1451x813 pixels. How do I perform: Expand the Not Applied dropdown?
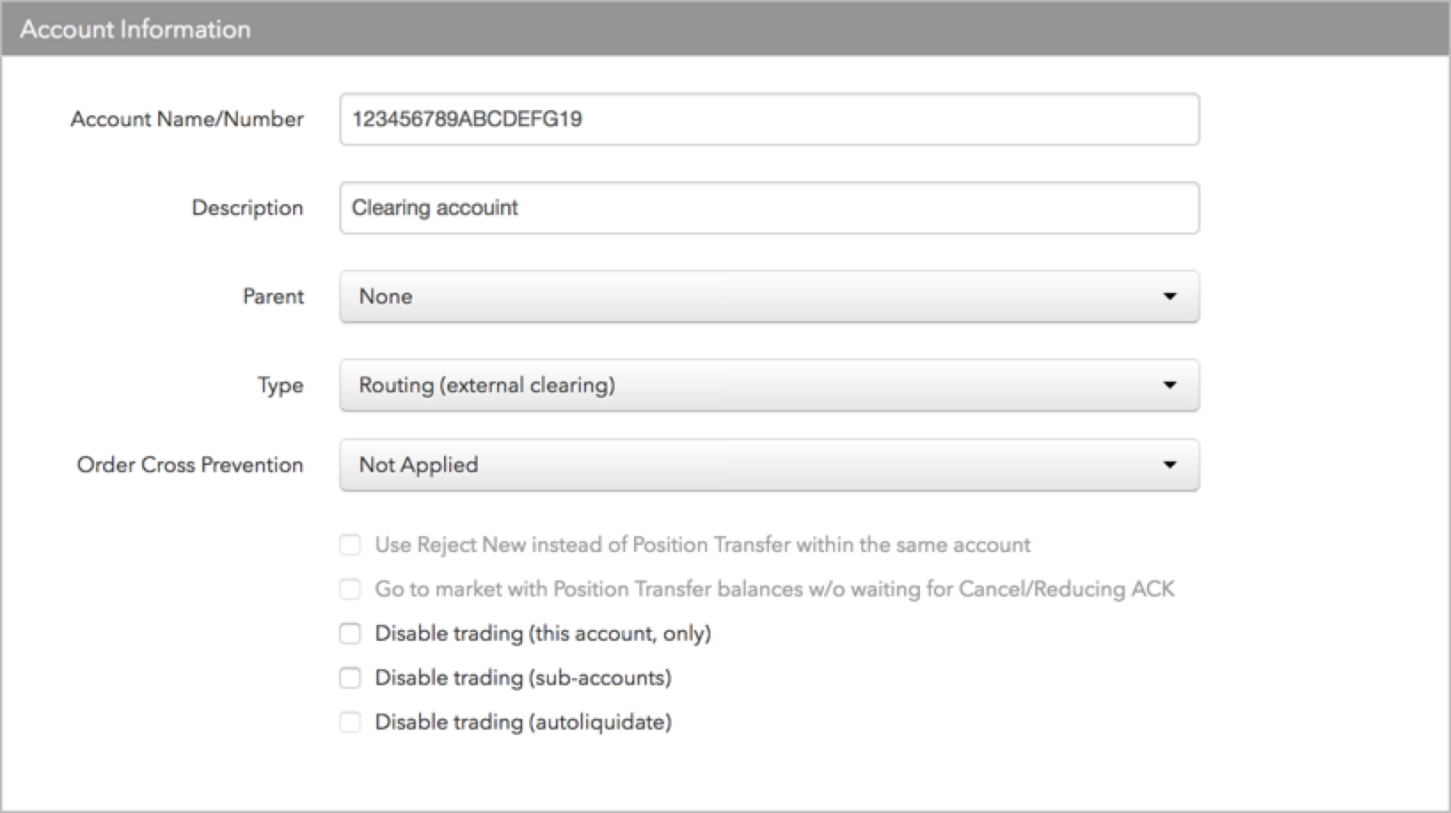[x=769, y=465]
